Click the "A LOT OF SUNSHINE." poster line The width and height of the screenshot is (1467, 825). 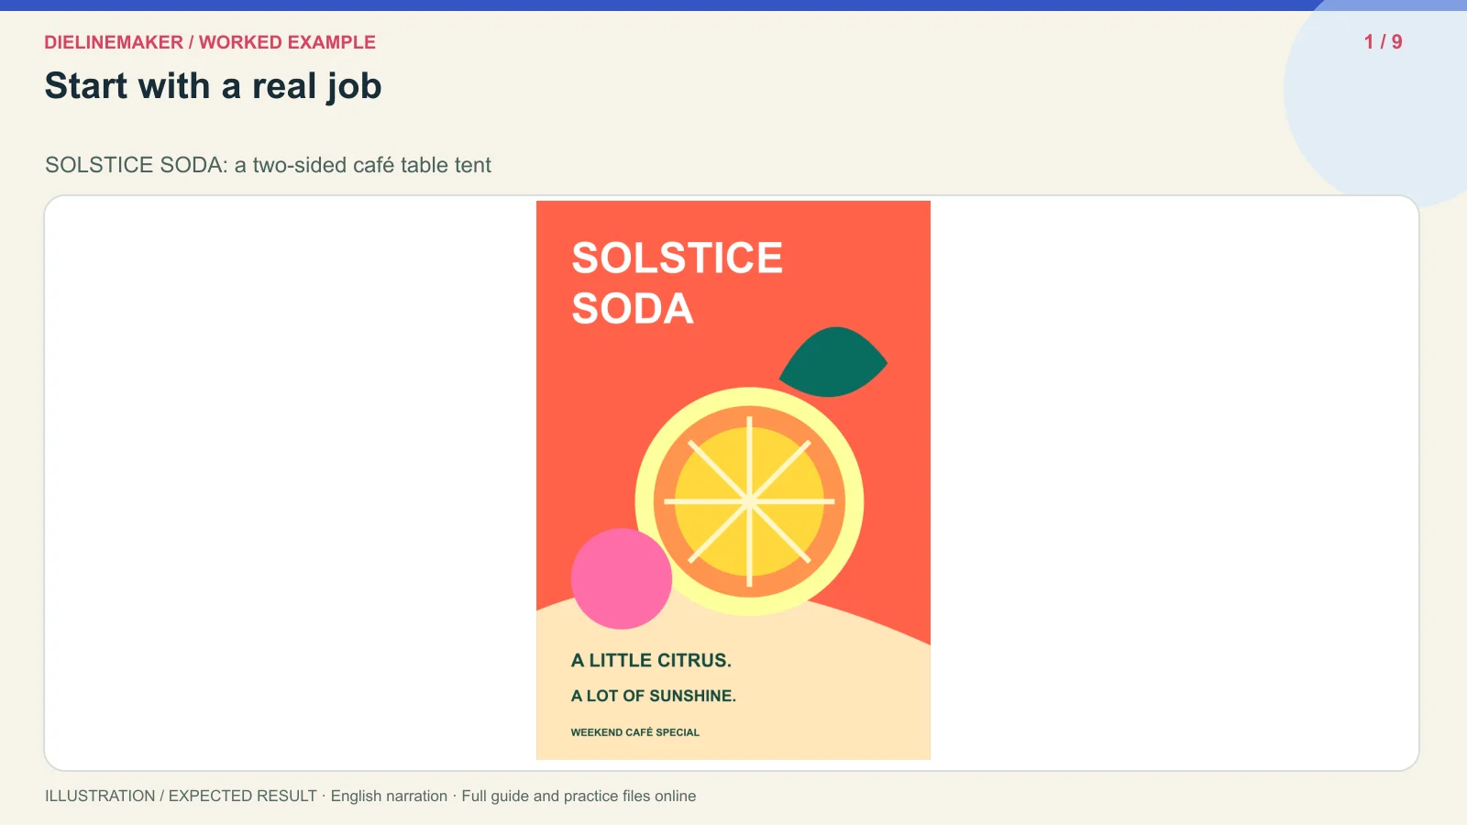click(653, 696)
